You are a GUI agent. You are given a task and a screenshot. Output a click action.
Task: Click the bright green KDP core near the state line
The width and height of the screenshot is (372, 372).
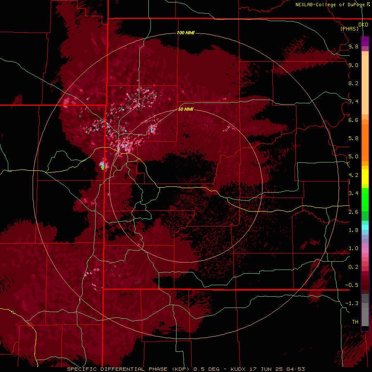click(103, 167)
